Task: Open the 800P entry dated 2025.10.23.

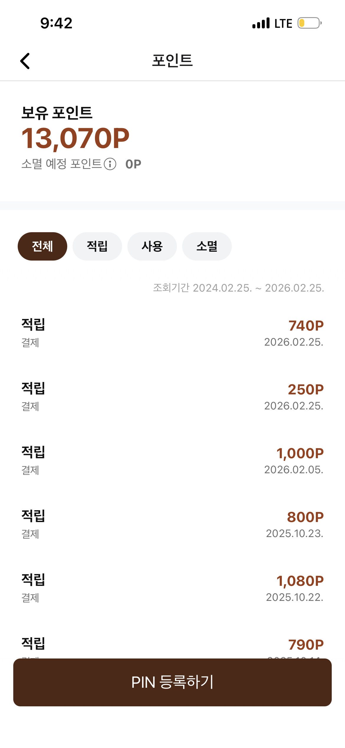Action: point(172,525)
